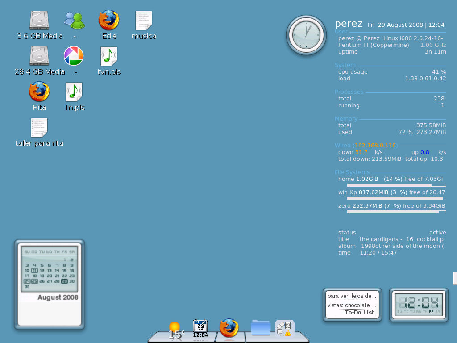This screenshot has height=343, width=457.
Task: Open the tvn.pls playlist file
Action: point(109,56)
